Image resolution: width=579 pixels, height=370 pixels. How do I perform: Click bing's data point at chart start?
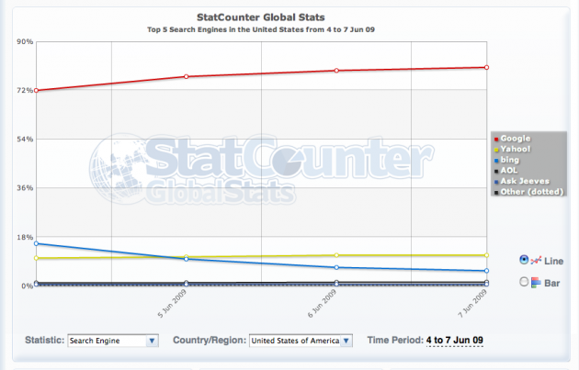click(36, 243)
